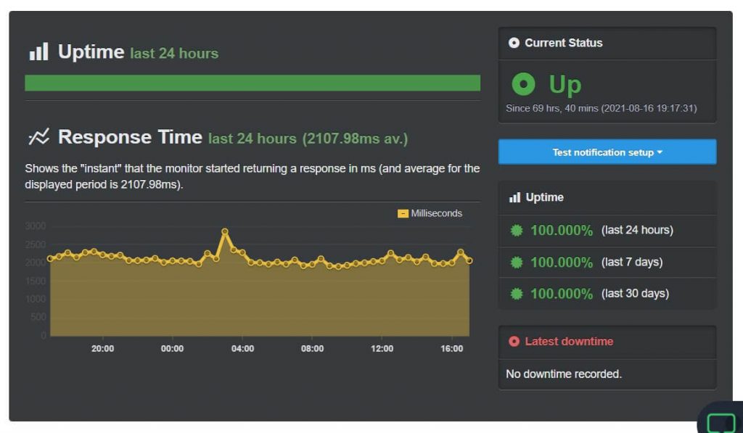Click the red circle icon beside Latest downtime

coord(514,341)
